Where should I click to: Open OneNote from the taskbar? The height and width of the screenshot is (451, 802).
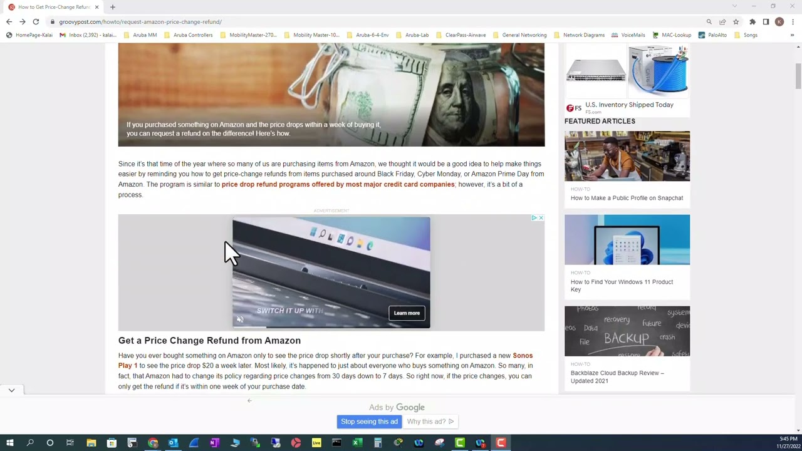pyautogui.click(x=214, y=443)
